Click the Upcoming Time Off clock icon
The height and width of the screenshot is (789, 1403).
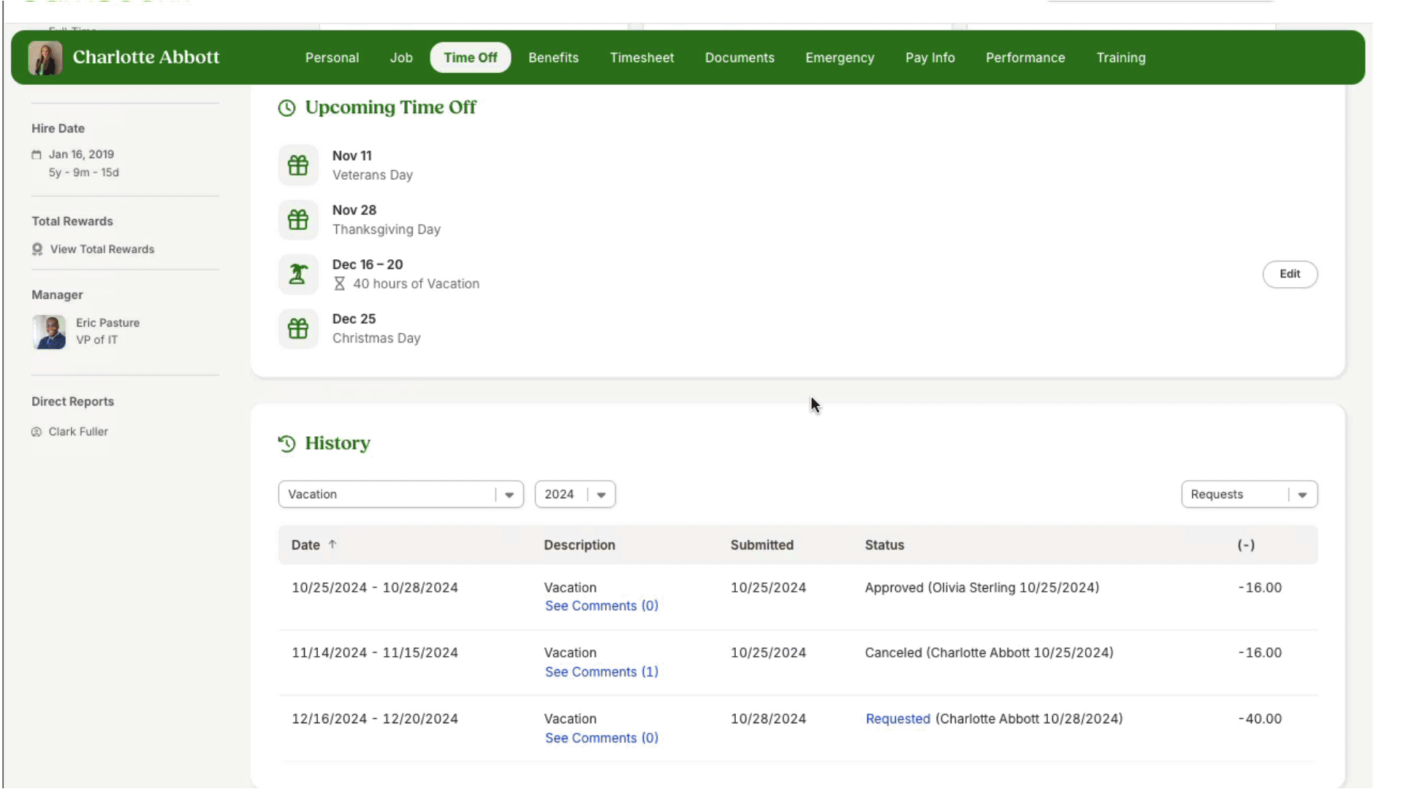click(286, 108)
